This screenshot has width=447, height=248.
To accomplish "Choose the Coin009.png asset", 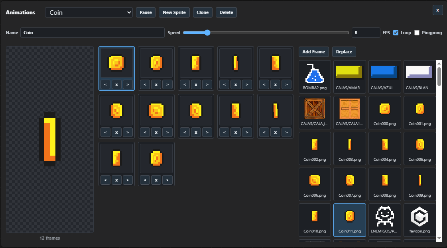I will [419, 184].
